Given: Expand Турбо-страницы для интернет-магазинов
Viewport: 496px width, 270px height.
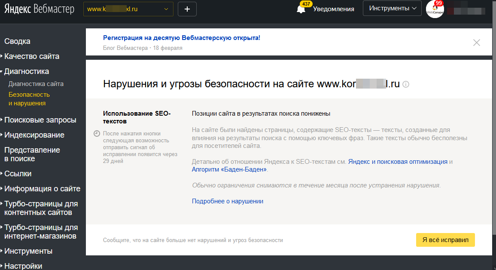Looking at the screenshot, I should 41,232.
